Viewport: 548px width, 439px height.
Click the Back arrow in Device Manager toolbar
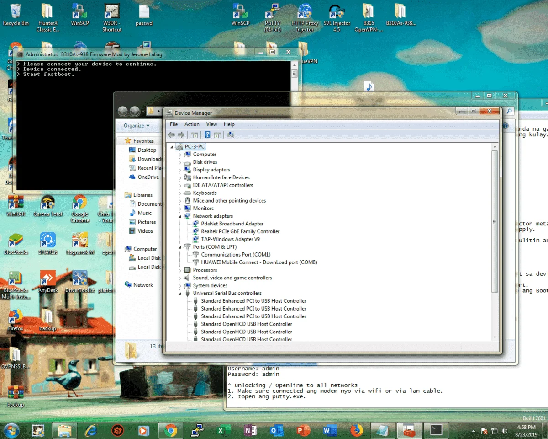(171, 135)
